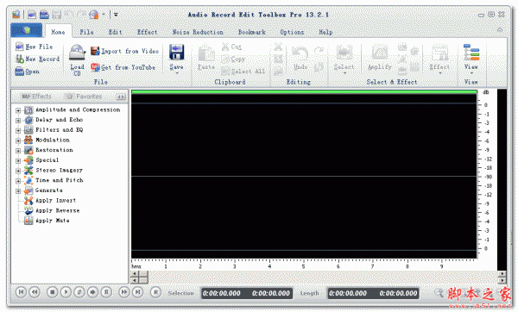The image size is (518, 312).
Task: Click the horizontal scrollbar left arrow
Action: point(135,274)
